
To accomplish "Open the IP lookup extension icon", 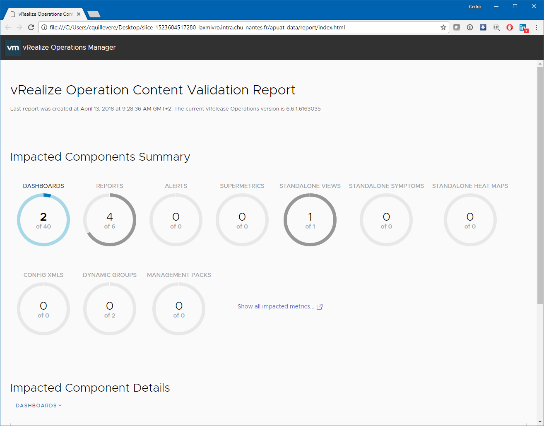I will point(496,27).
